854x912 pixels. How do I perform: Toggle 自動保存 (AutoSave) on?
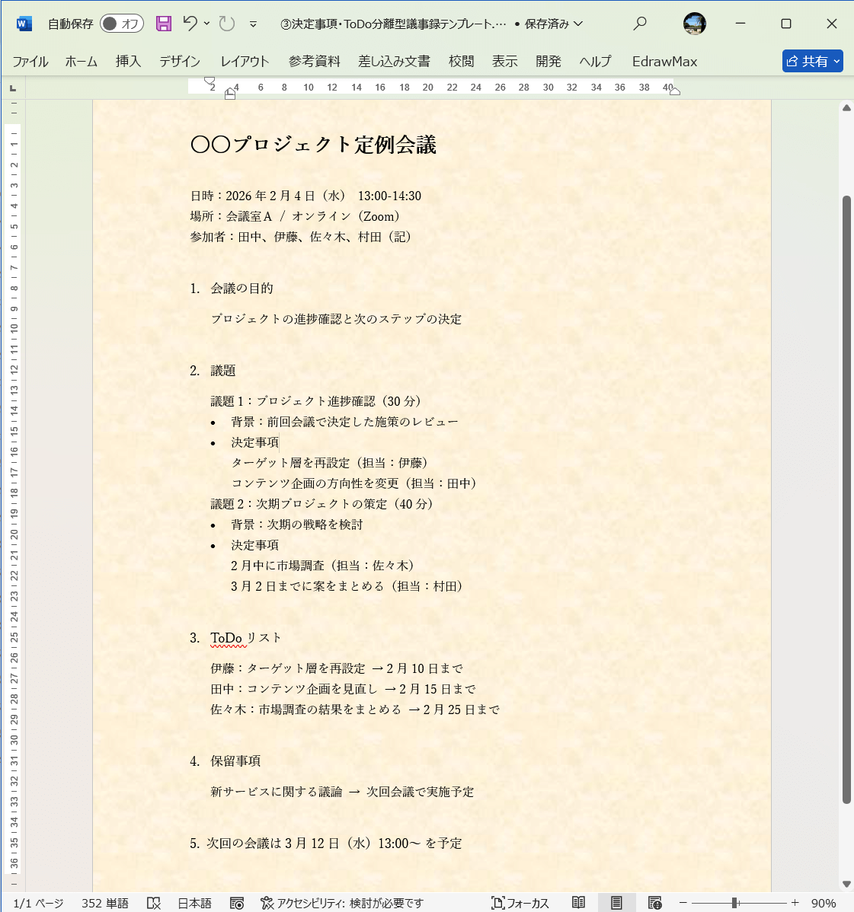[x=121, y=24]
